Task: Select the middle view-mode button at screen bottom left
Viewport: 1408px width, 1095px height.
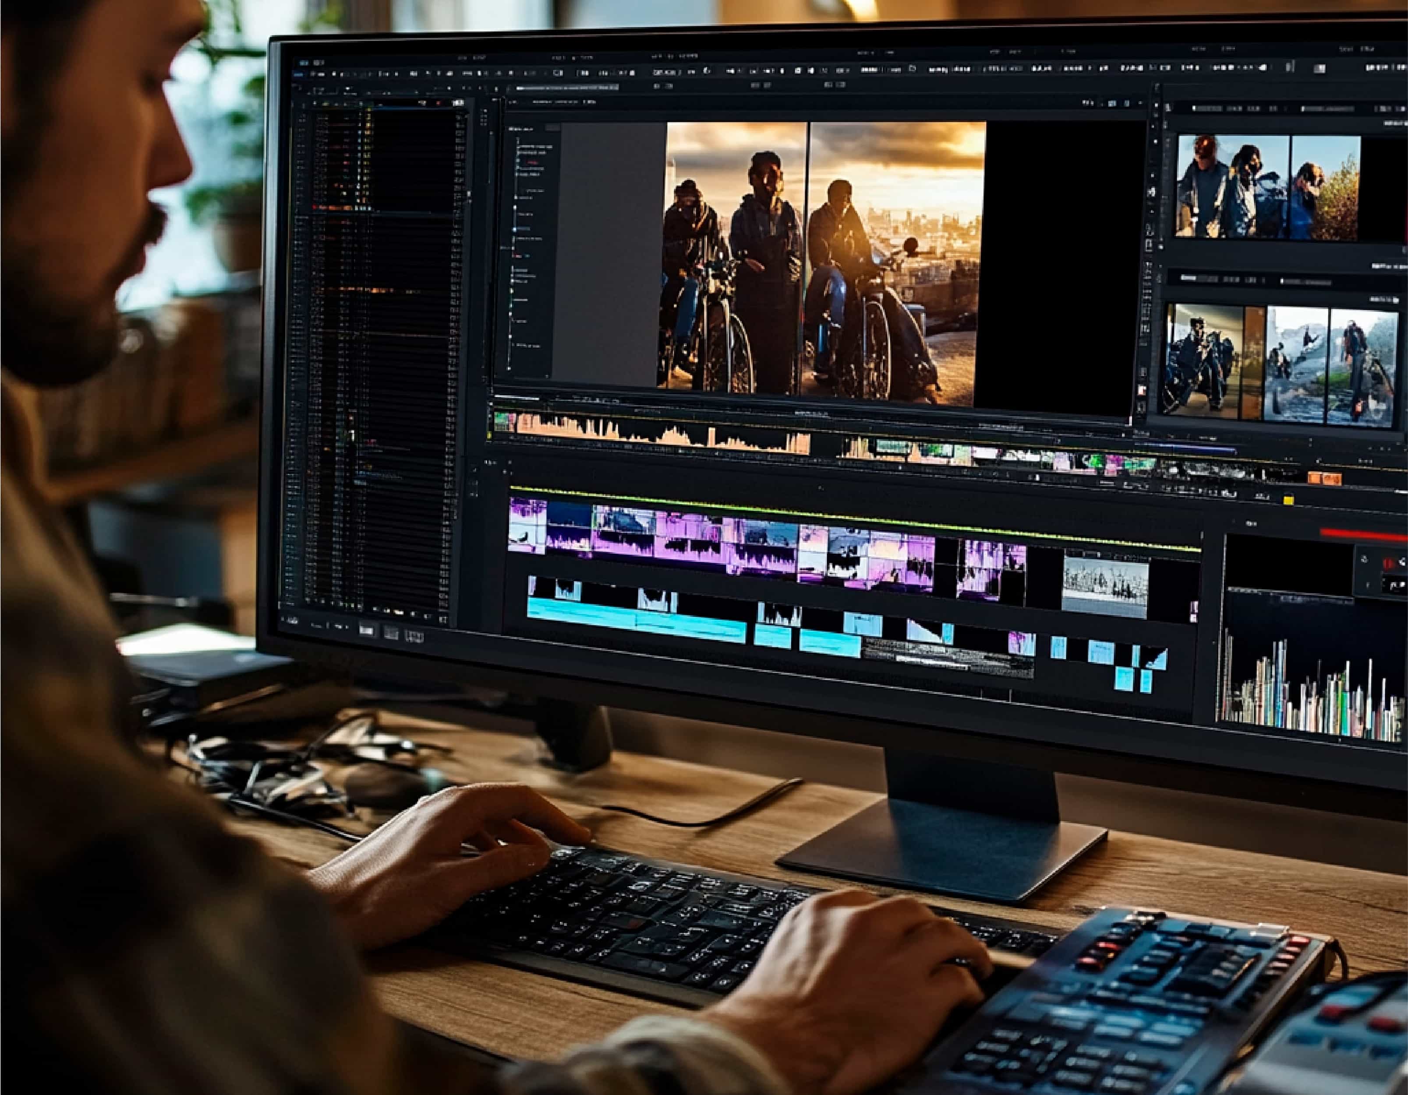Action: click(391, 633)
